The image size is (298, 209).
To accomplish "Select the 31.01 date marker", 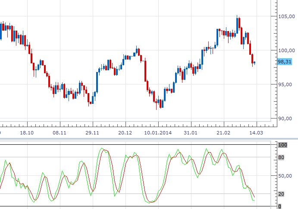I will pos(191,133).
